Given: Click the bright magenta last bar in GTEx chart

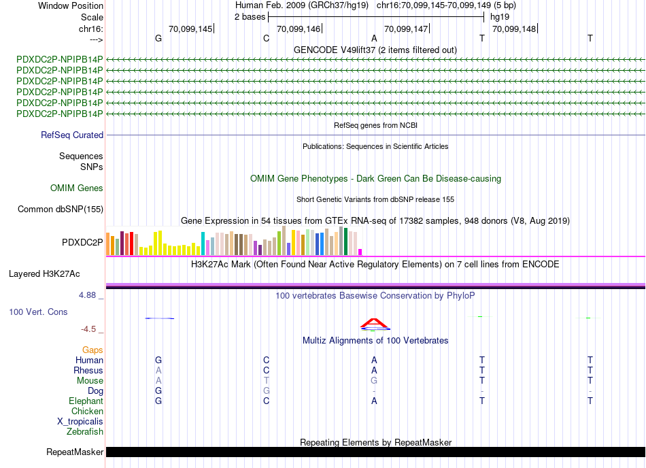Looking at the screenshot, I should [x=360, y=252].
